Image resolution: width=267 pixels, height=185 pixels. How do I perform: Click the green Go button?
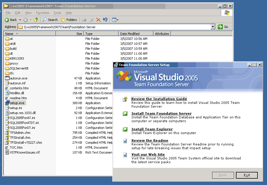click(223, 27)
